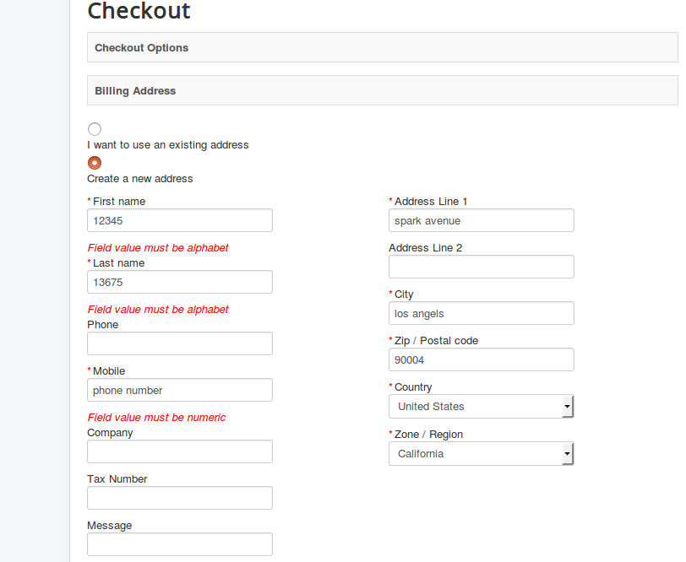Select 'I want to use an existing address'
The width and height of the screenshot is (686, 562).
(x=95, y=129)
